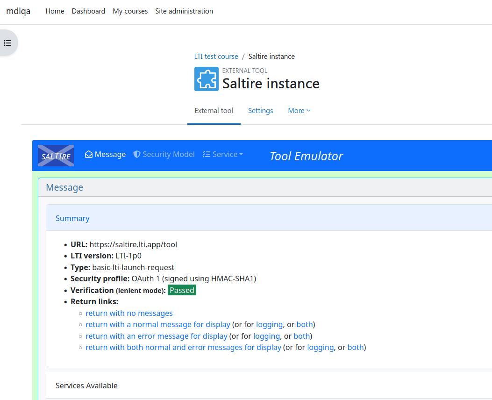Click 'return with both normal and error messages' link
The image size is (492, 400).
coord(183,347)
